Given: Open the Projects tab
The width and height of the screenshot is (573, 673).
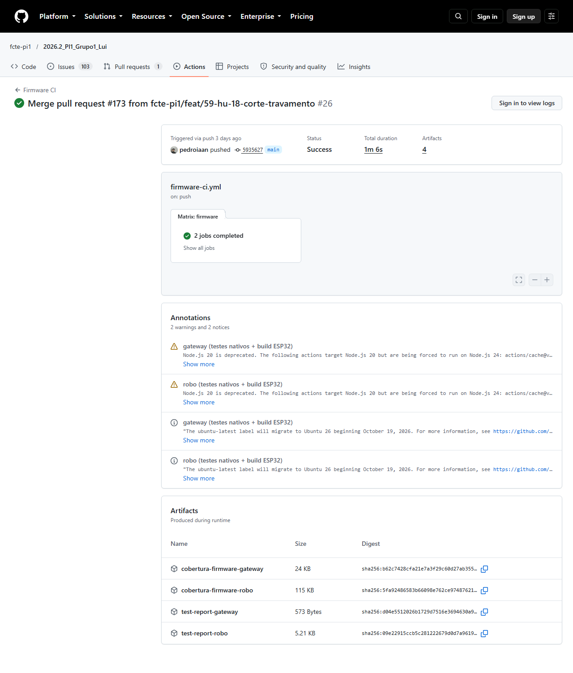Looking at the screenshot, I should click(232, 67).
